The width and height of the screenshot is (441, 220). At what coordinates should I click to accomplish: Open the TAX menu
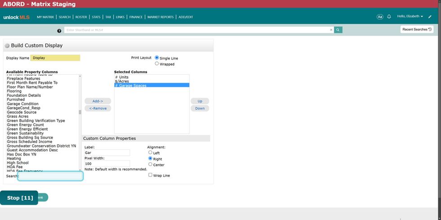[x=108, y=17]
